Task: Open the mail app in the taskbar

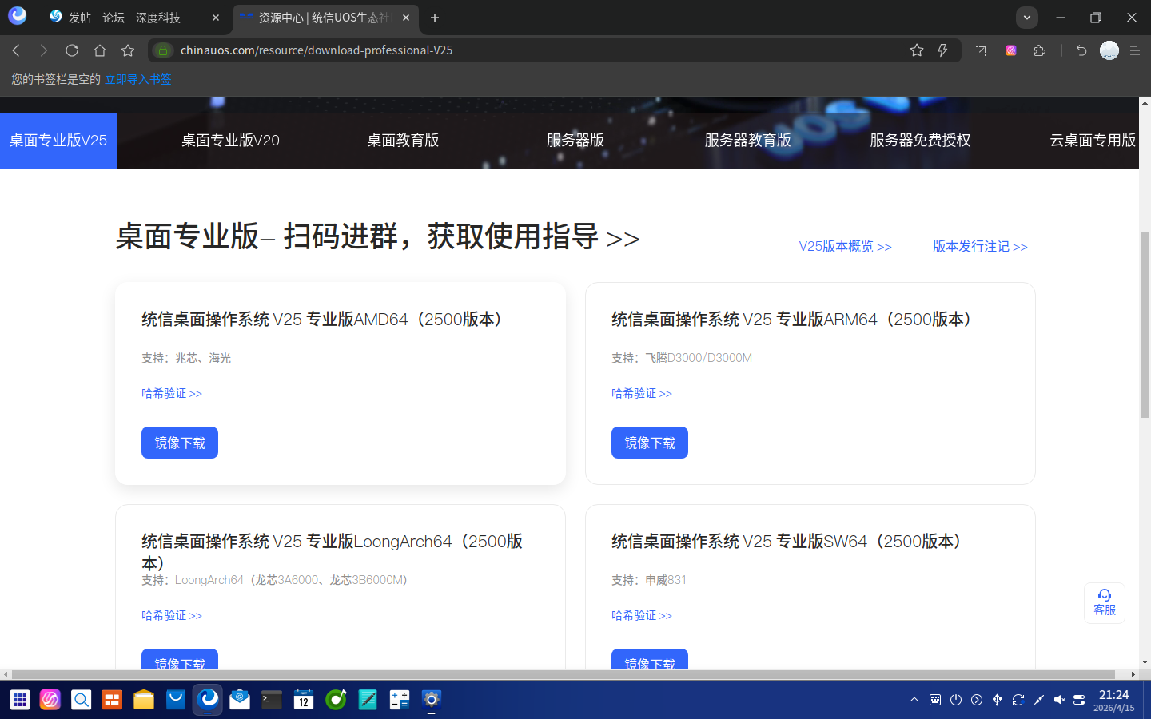Action: pos(240,701)
